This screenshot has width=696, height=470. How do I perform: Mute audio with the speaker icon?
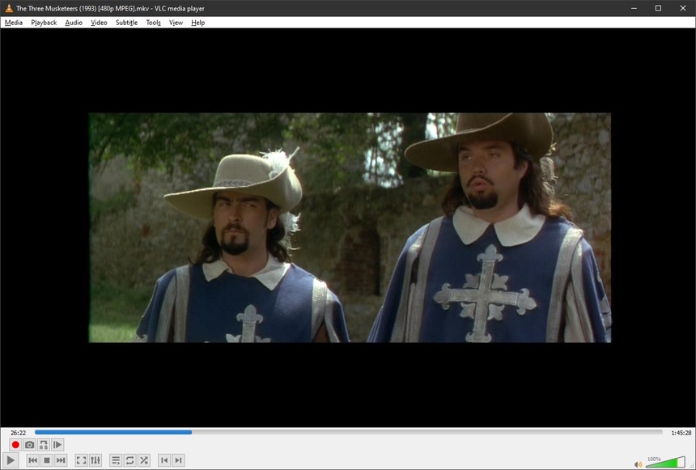638,464
